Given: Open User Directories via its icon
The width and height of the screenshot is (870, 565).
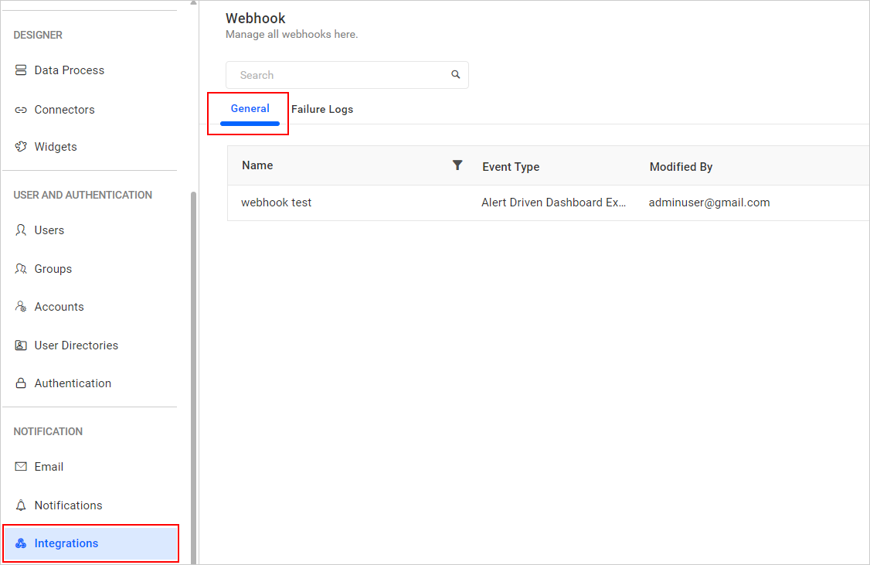Looking at the screenshot, I should (20, 345).
